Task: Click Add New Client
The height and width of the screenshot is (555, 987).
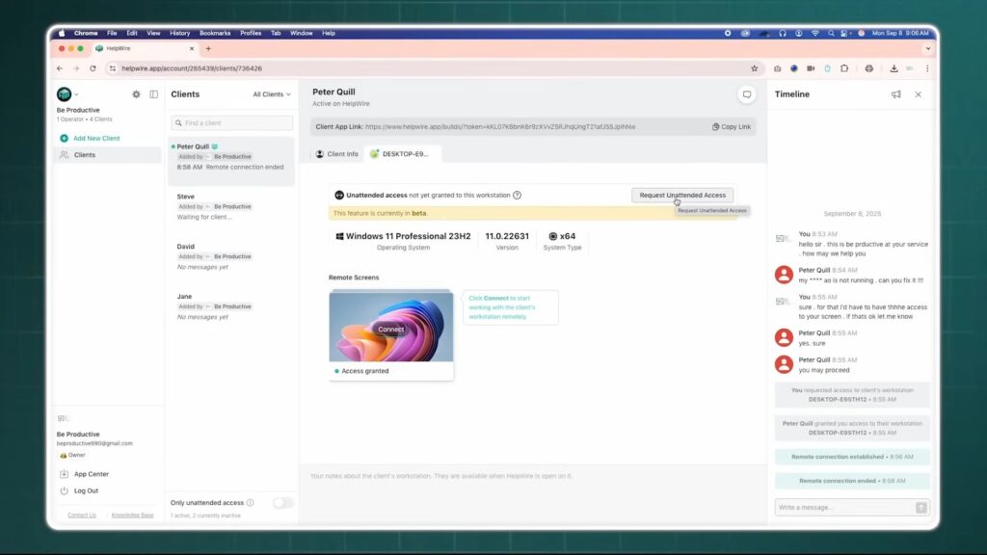Action: click(x=90, y=138)
